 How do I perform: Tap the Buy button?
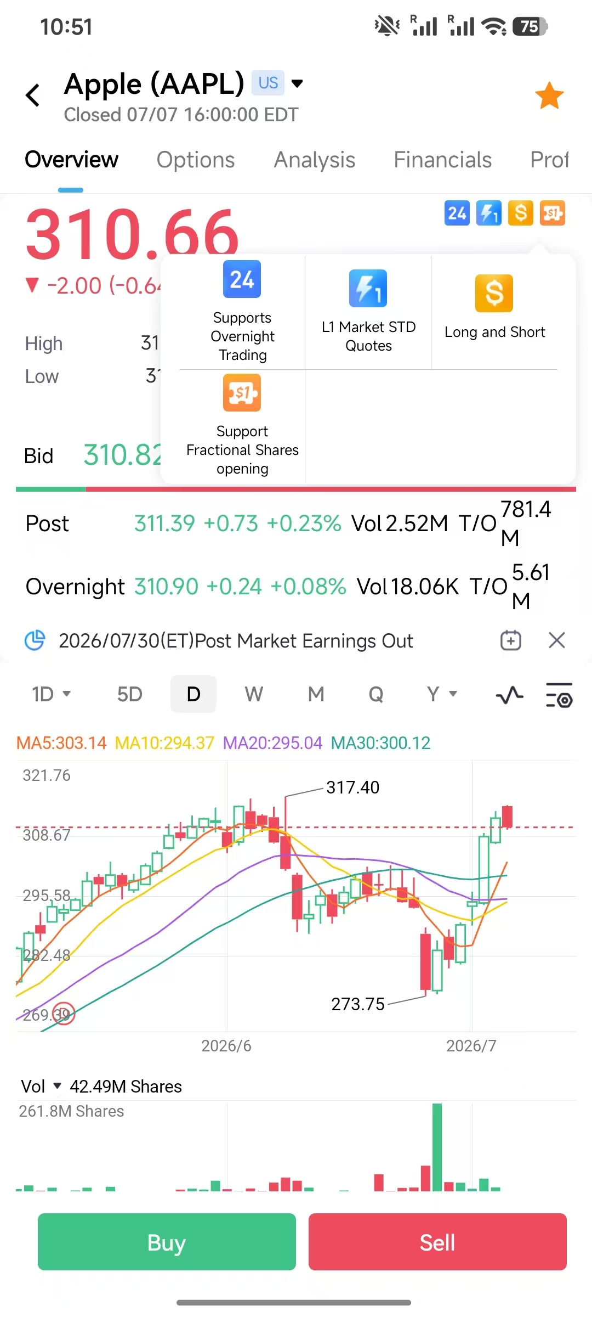(x=167, y=1242)
